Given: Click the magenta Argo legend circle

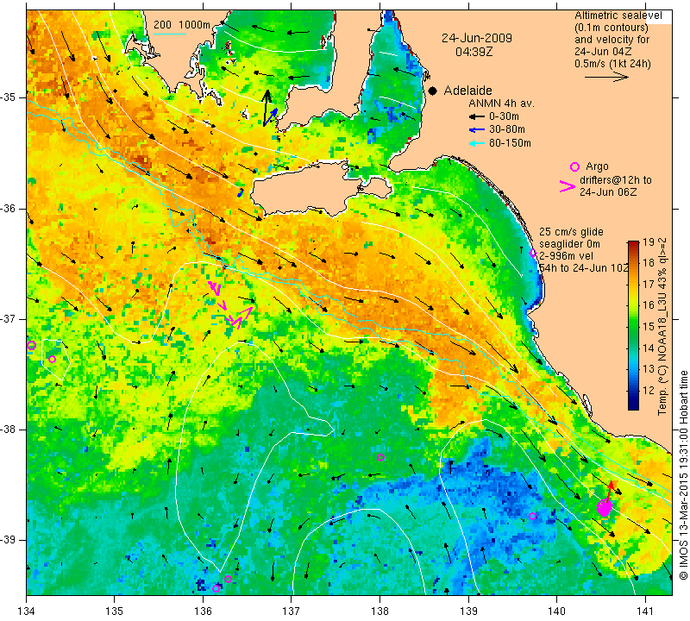Looking at the screenshot, I should pyautogui.click(x=574, y=166).
